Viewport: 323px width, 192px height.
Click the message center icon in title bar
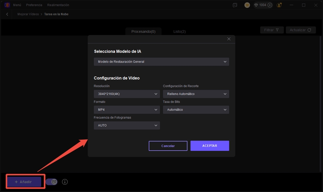point(235,5)
